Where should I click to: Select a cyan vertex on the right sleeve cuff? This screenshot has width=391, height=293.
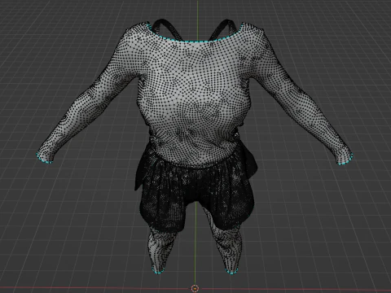pos(345,164)
